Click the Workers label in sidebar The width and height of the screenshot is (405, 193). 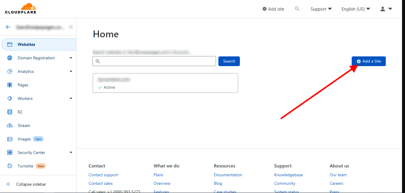(x=25, y=98)
